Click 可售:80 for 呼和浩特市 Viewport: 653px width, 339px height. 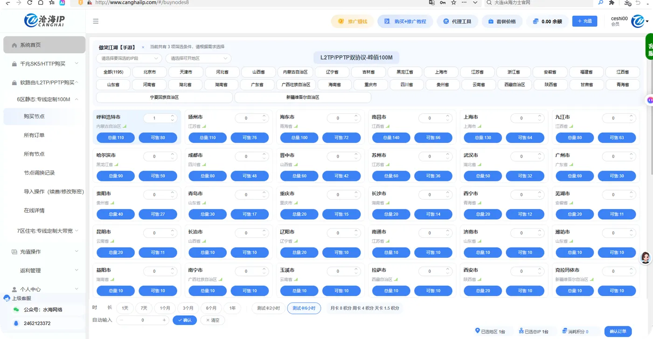(158, 138)
